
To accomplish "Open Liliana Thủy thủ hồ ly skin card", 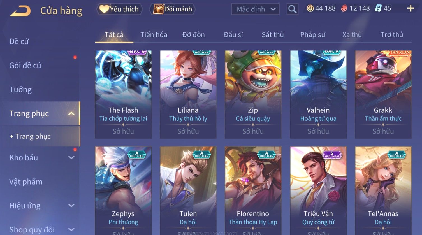I will (x=188, y=94).
